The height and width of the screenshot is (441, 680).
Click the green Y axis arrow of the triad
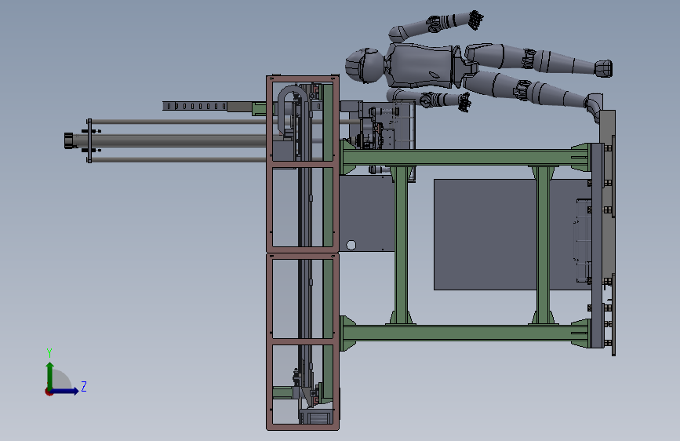click(50, 375)
